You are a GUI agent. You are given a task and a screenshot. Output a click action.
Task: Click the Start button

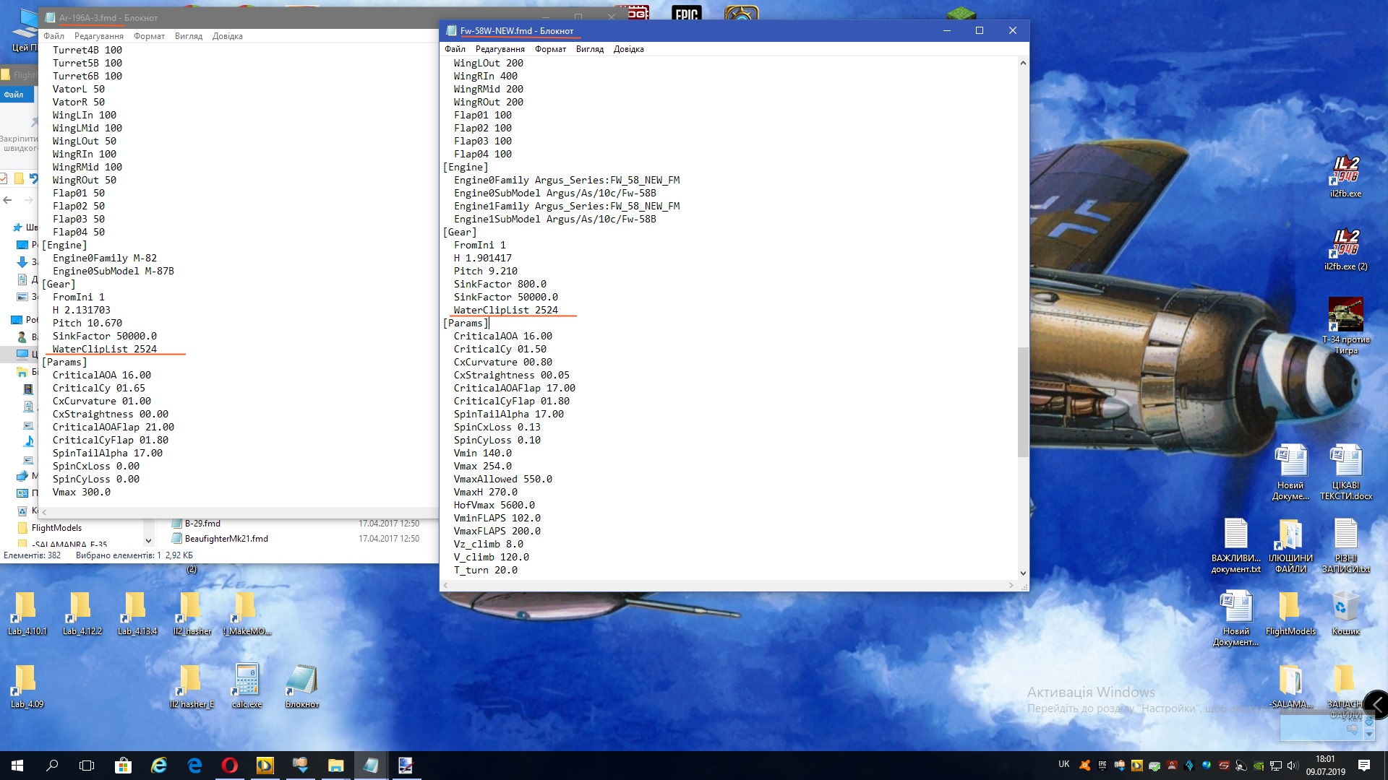17,766
